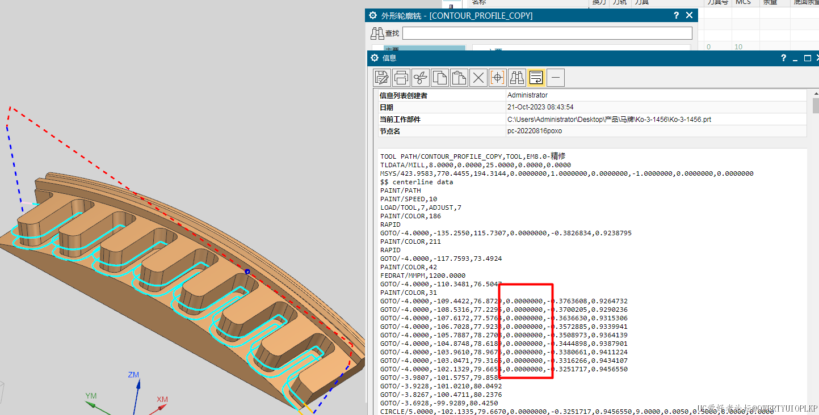Viewport: 819px width, 415px height.
Task: Click the binoculars beside the 查找 field
Action: 377,33
